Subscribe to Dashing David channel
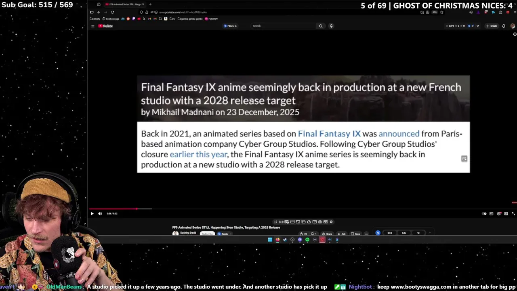Viewport: 517px width, 291px height. (207, 234)
